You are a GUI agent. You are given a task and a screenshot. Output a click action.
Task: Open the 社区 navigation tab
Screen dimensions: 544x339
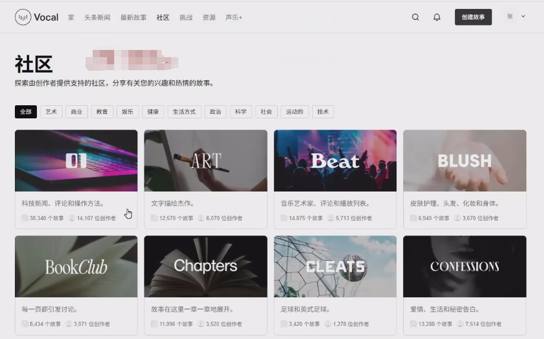click(163, 17)
